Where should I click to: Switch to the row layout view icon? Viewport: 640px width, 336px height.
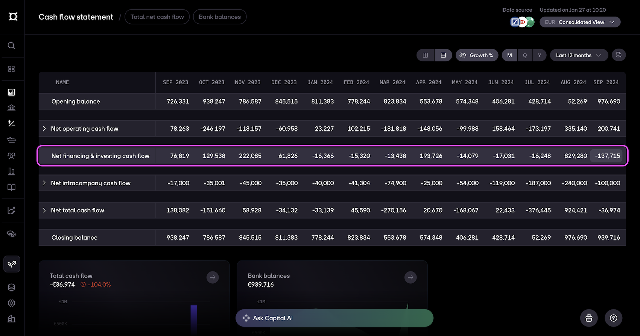tap(443, 55)
